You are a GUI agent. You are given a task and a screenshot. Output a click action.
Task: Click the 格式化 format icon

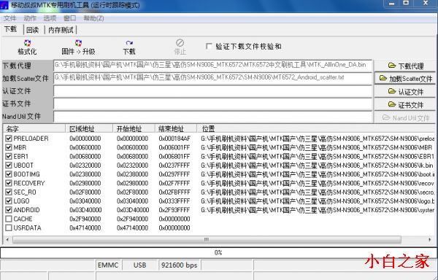27,43
